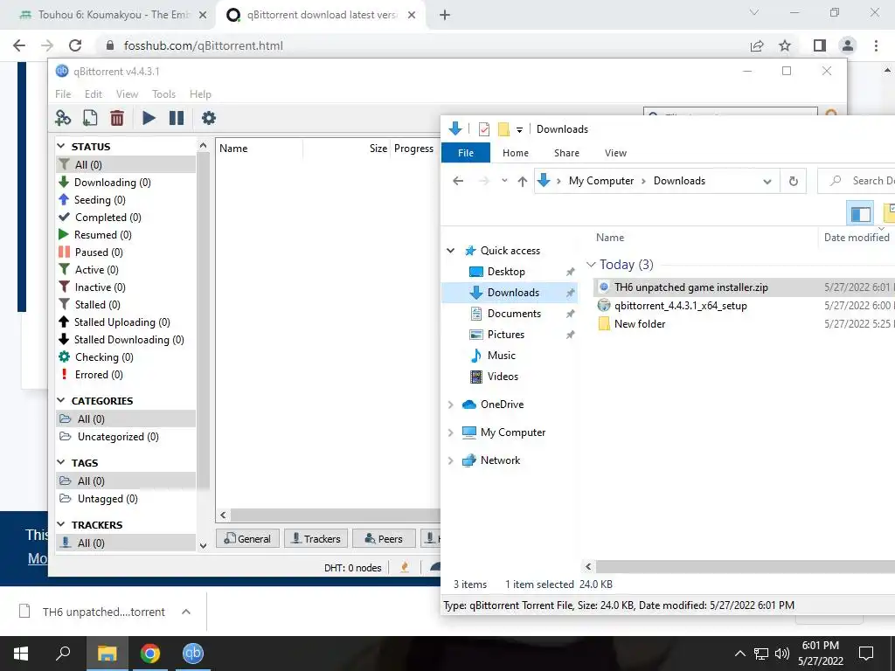Collapse the TRACKERS section

pos(61,524)
